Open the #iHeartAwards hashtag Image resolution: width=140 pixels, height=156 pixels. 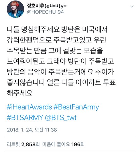point(29,107)
